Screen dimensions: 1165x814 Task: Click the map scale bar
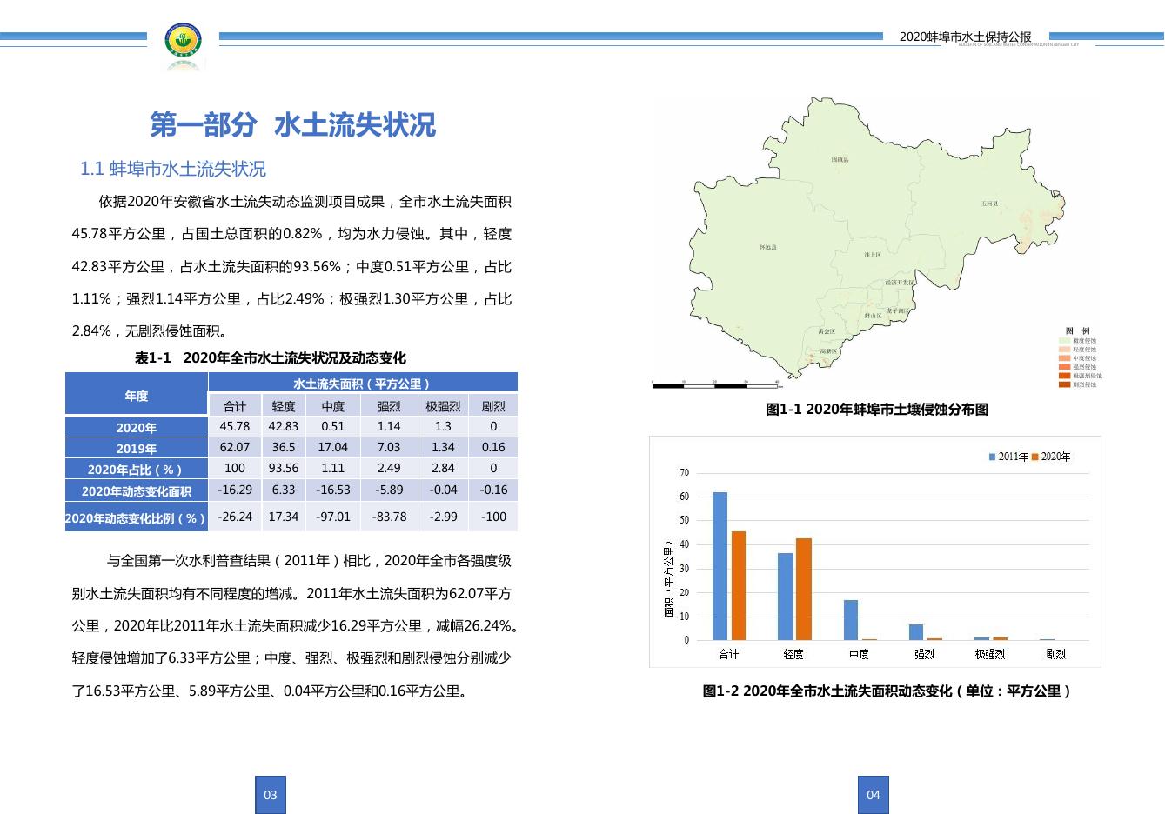click(x=716, y=384)
